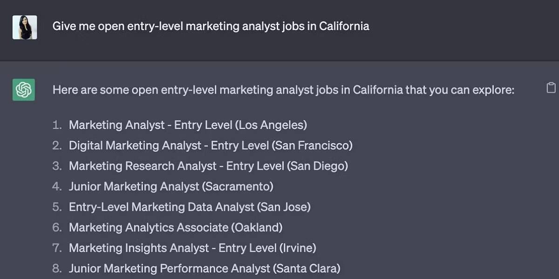Click the user's profile picture
This screenshot has width=559, height=279.
(x=25, y=27)
